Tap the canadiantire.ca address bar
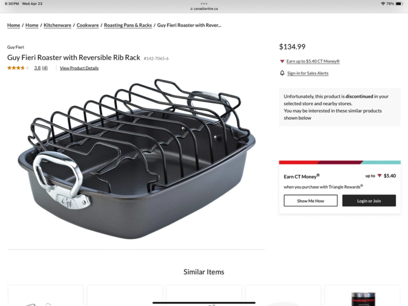 [204, 9]
